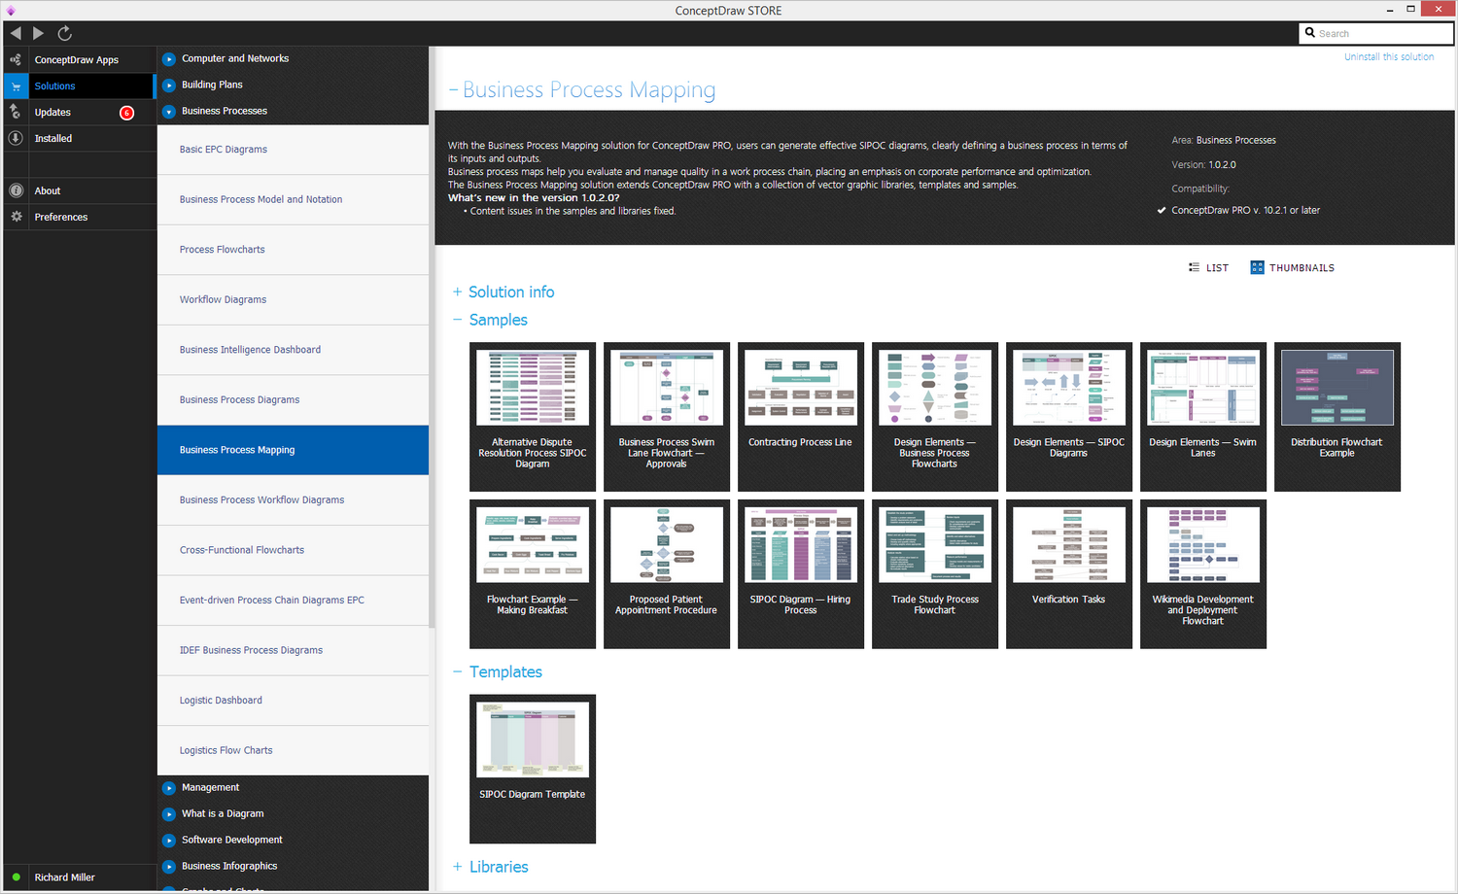Open Distribution Flowchart Example sample
Image resolution: width=1458 pixels, height=894 pixels.
coord(1337,417)
